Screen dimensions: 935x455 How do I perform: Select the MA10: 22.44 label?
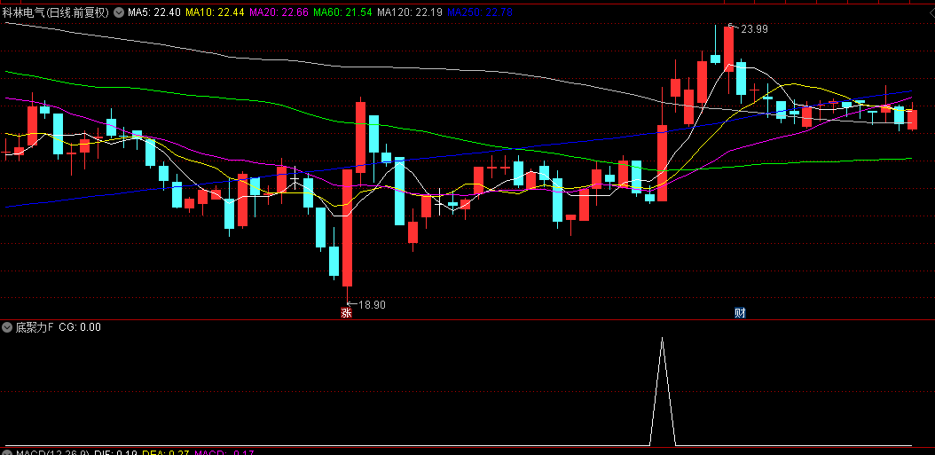click(215, 12)
